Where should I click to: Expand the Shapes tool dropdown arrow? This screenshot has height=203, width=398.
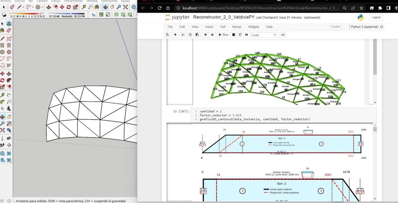[42, 7]
